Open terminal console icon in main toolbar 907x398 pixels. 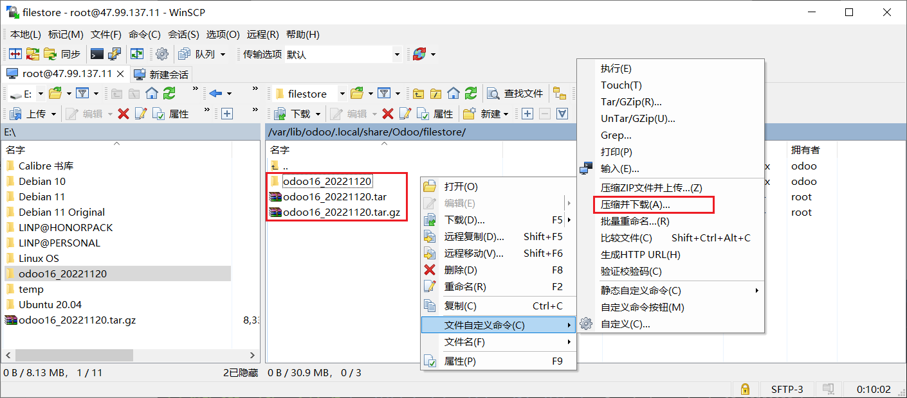[97, 55]
